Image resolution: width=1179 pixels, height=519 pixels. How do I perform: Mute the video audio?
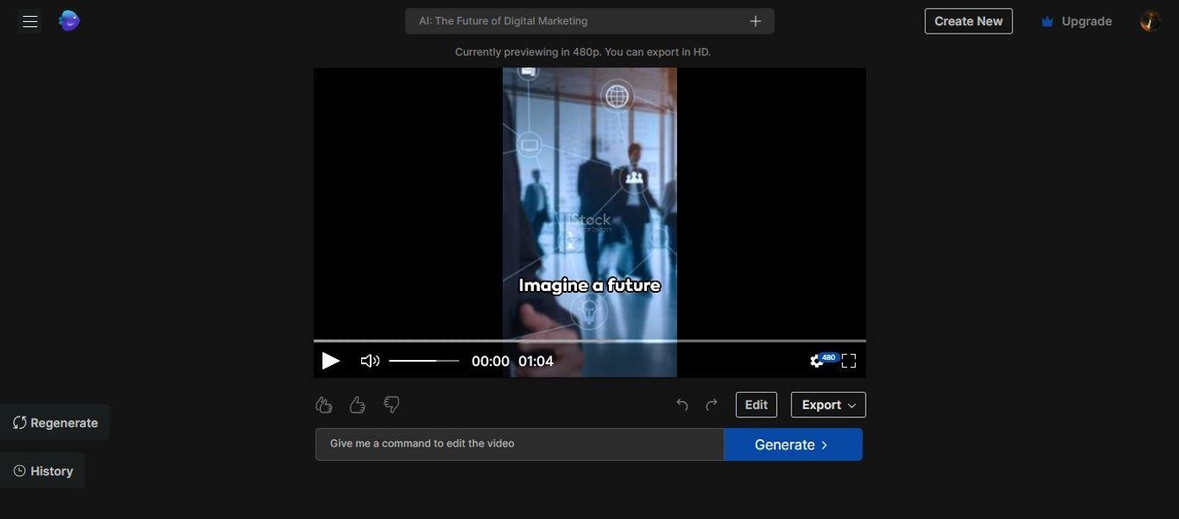click(x=370, y=361)
